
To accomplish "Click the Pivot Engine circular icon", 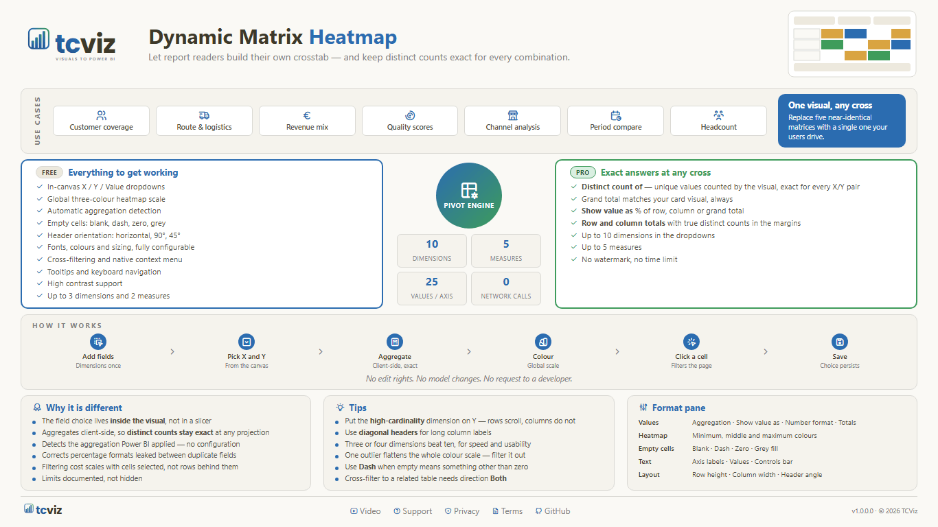I will click(x=469, y=196).
